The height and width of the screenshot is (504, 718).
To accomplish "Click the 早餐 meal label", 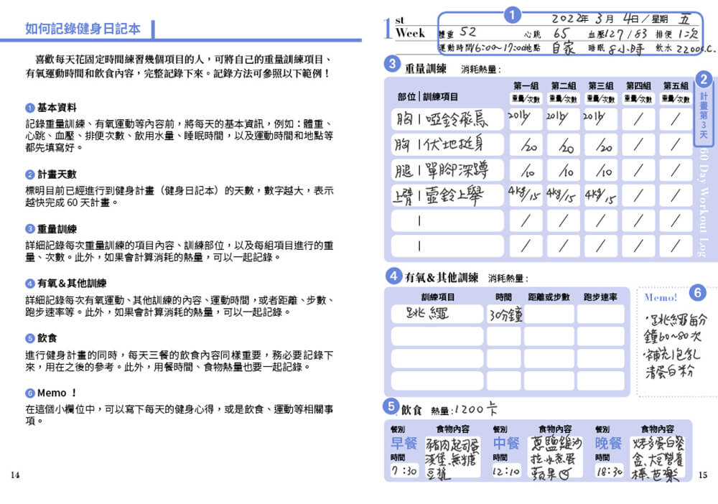I will [404, 443].
